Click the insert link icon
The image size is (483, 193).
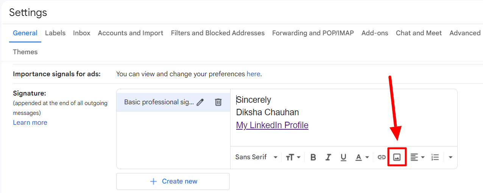[382, 157]
